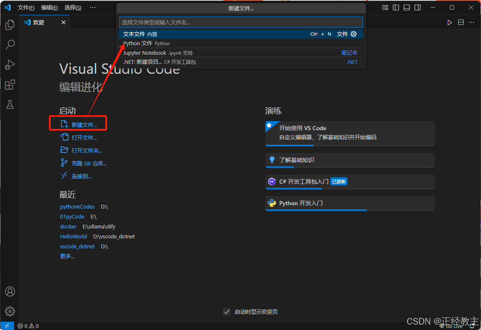Click the C# icon on 开发工具包入门 card

coord(272,182)
